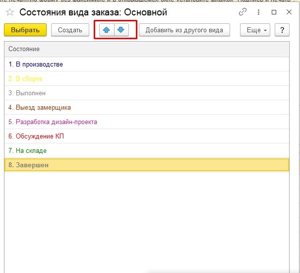This screenshot has width=300, height=273.
Task: Open the three-dot menu in title bar
Action: 258,12
